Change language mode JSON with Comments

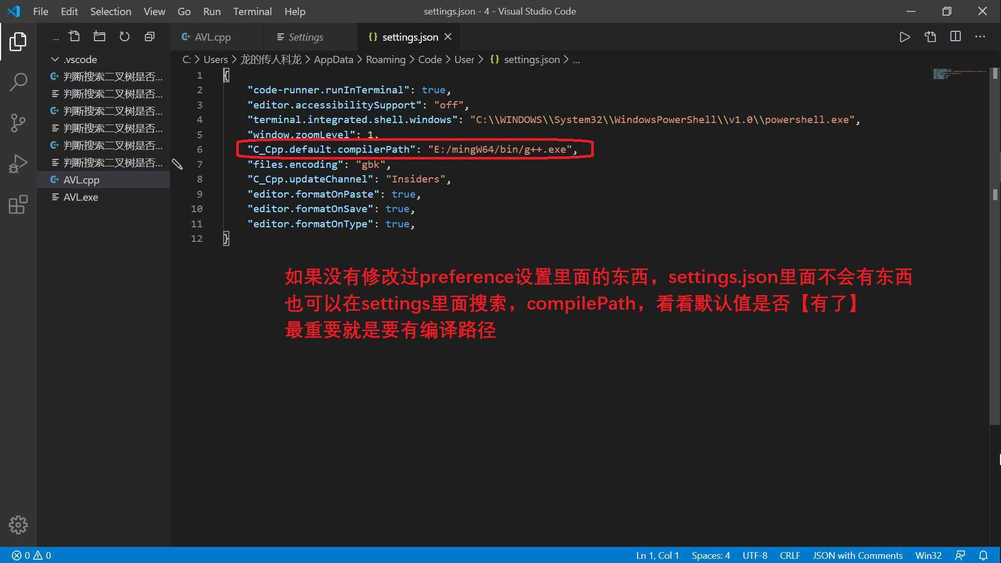point(858,556)
